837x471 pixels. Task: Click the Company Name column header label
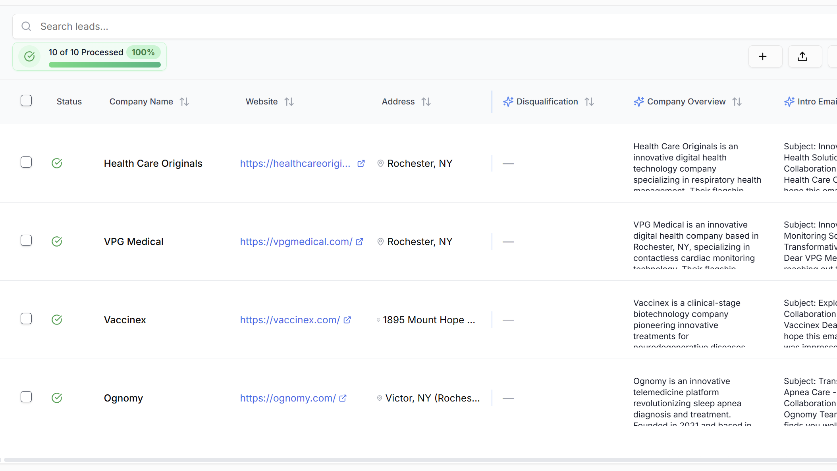click(x=141, y=102)
